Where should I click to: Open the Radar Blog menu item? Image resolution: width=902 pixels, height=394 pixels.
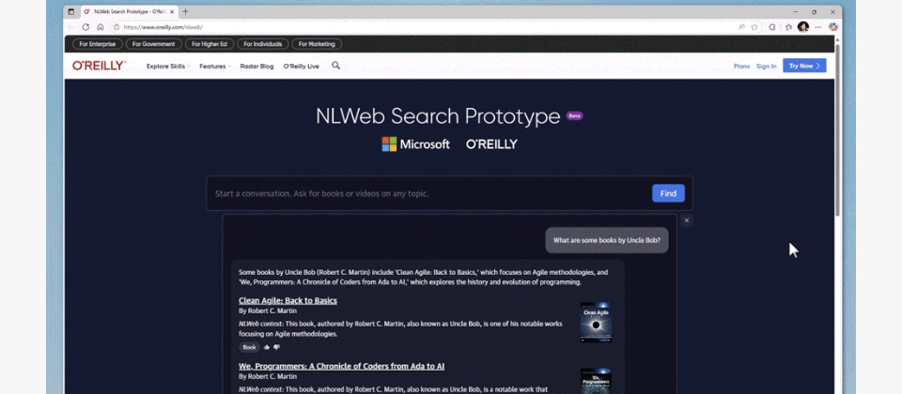pyautogui.click(x=257, y=67)
